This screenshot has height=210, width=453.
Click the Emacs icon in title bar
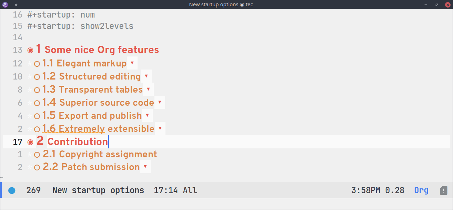pyautogui.click(x=5, y=4)
